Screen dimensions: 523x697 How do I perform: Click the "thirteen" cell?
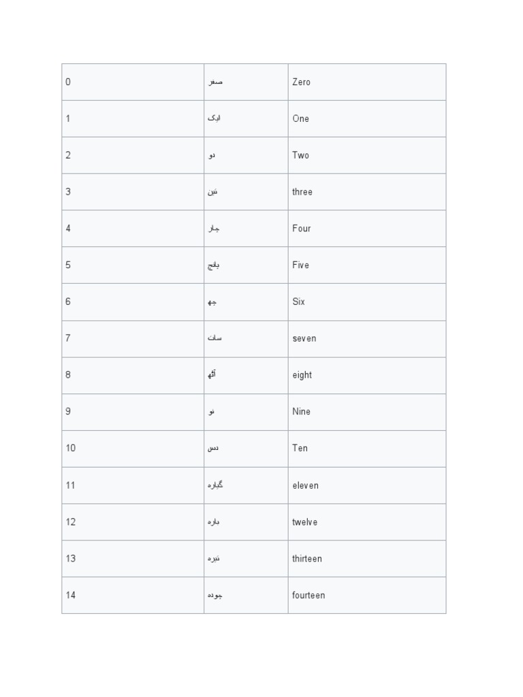(307, 559)
